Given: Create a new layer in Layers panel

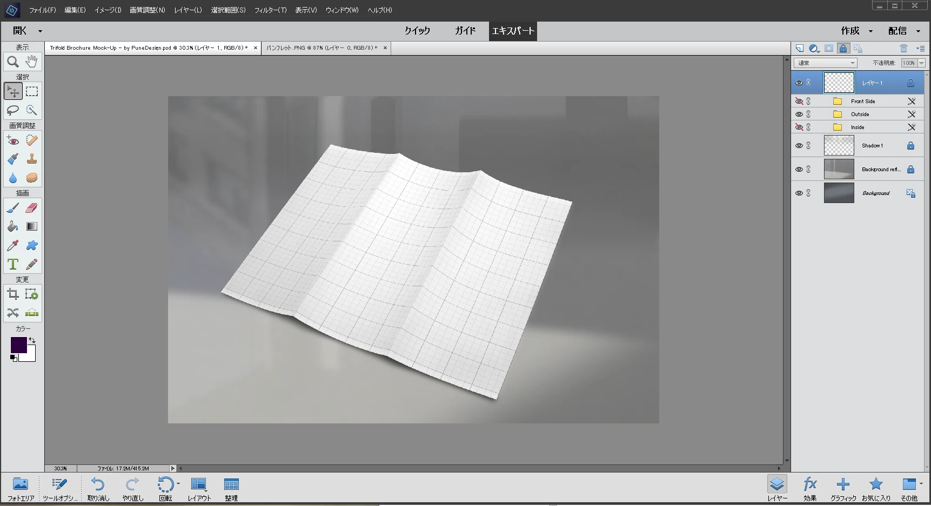Looking at the screenshot, I should (x=800, y=48).
